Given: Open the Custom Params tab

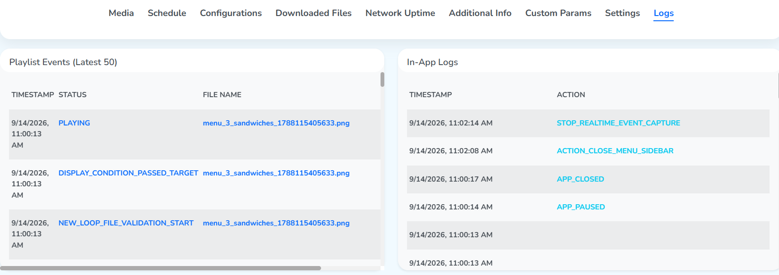Looking at the screenshot, I should pos(559,13).
